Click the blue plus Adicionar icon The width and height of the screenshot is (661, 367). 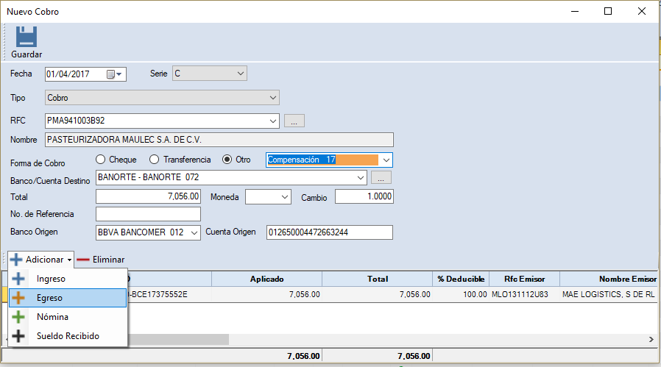[x=16, y=260]
